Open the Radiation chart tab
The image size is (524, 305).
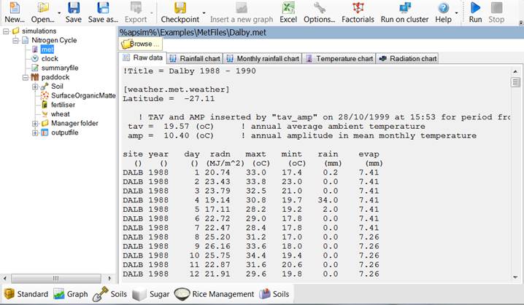pos(407,59)
